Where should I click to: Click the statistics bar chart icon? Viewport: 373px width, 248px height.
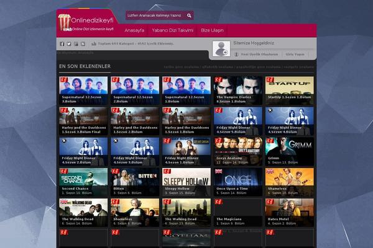94,43
